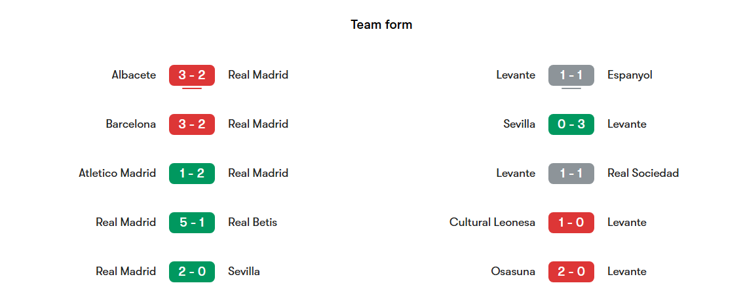Click the 1-1 Real Sociedad score badge

[x=571, y=174]
